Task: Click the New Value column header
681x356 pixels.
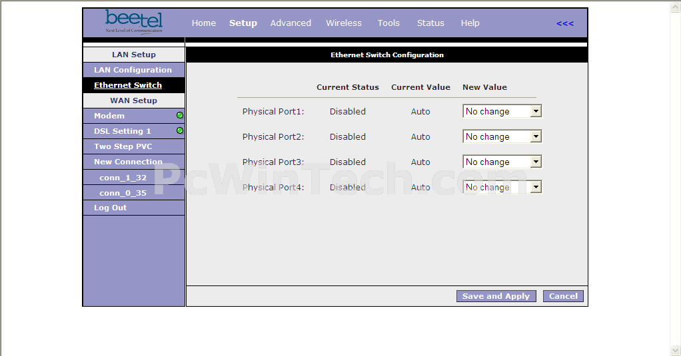Action: point(484,87)
